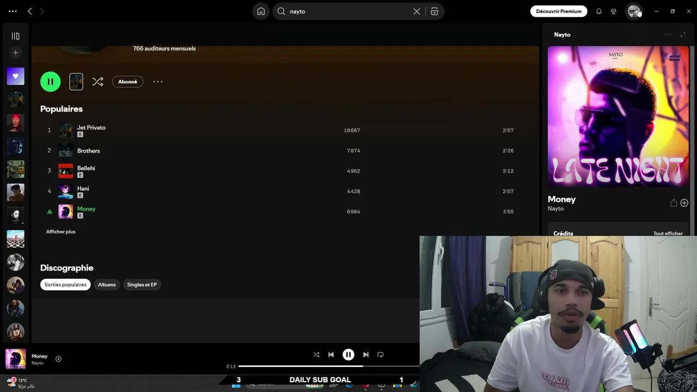Open the weather widget showing 13°C
This screenshot has width=697, height=392.
pyautogui.click(x=21, y=383)
